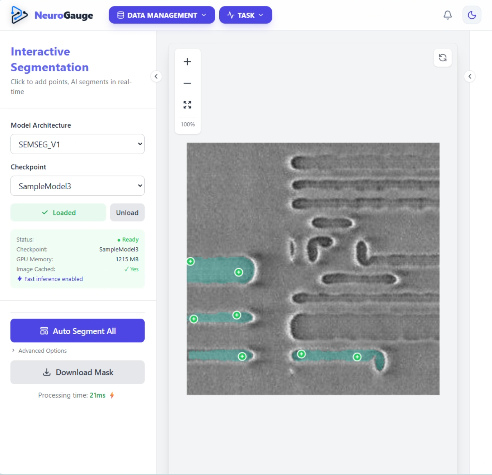
Task: Unload the current model
Action: [127, 213]
